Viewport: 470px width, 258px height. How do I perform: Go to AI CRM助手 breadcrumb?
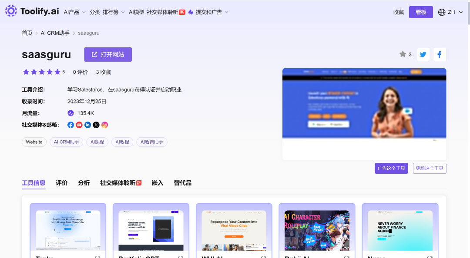tap(55, 33)
